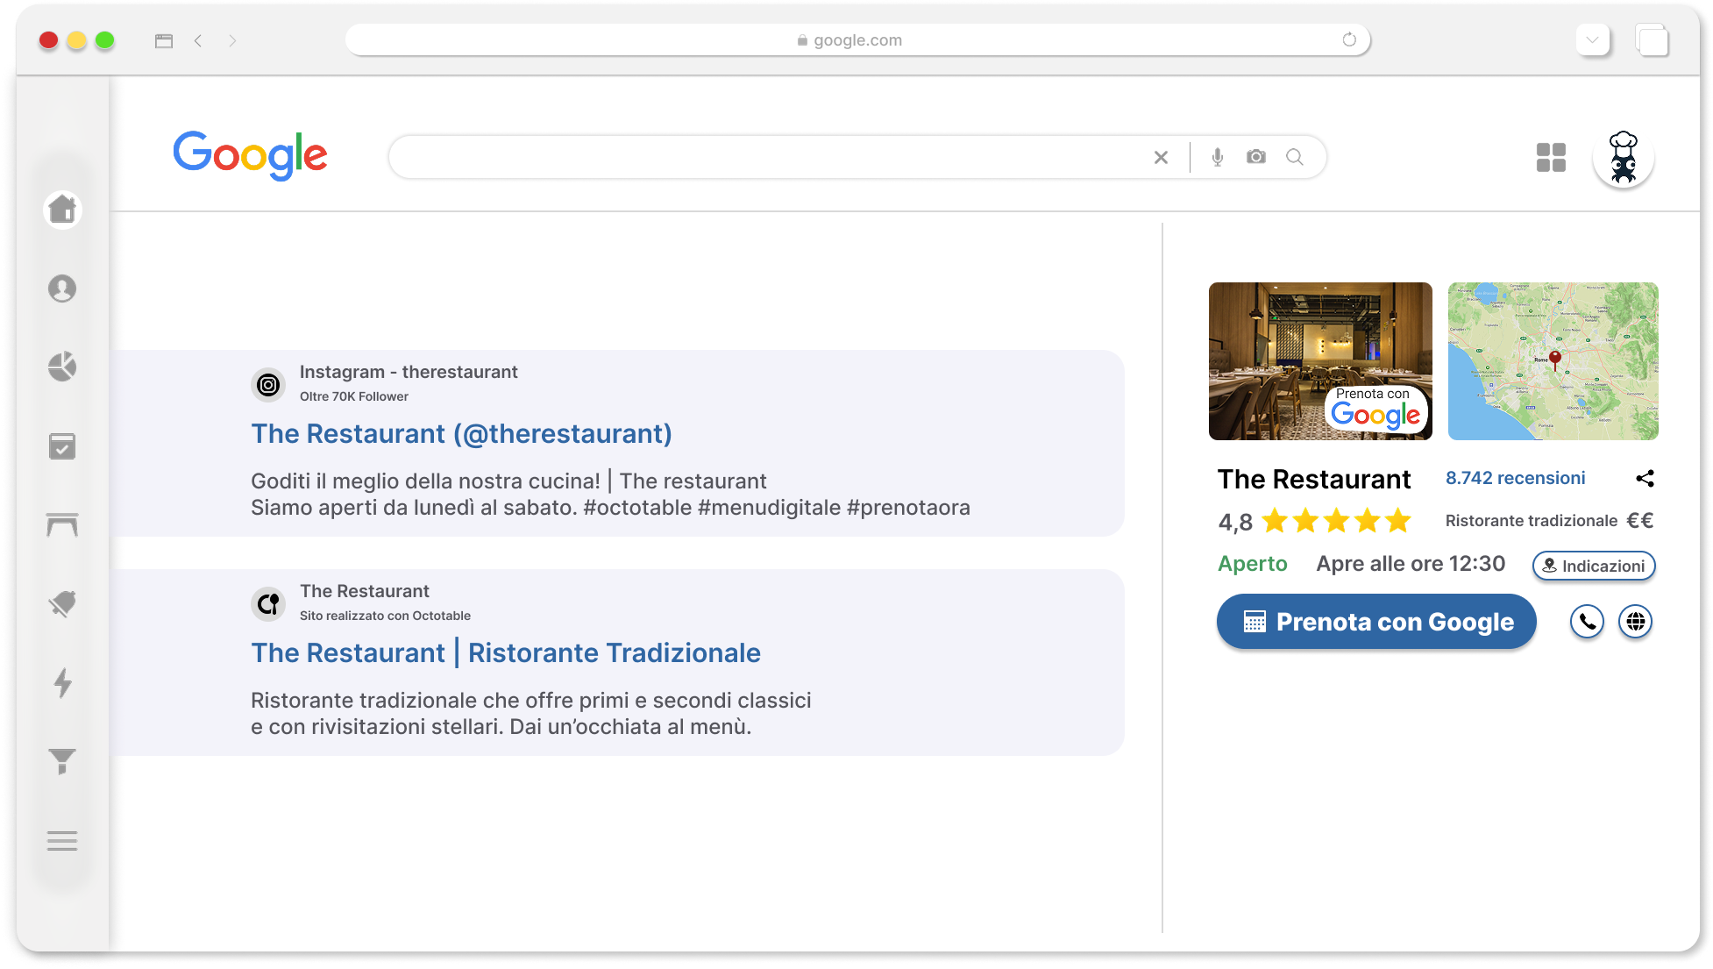Open the browser dropdown chevron top right
The height and width of the screenshot is (969, 1713).
(x=1592, y=39)
